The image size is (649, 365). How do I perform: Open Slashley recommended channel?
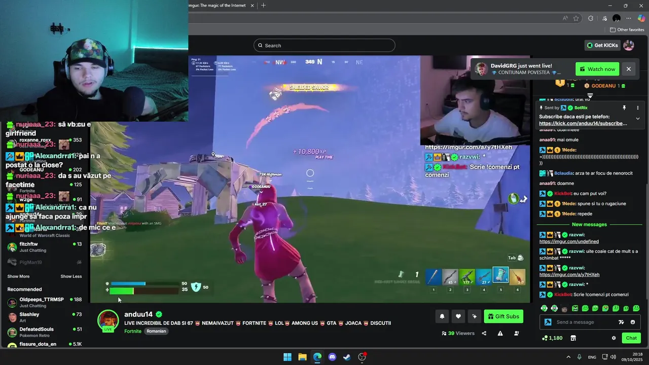tap(44, 317)
